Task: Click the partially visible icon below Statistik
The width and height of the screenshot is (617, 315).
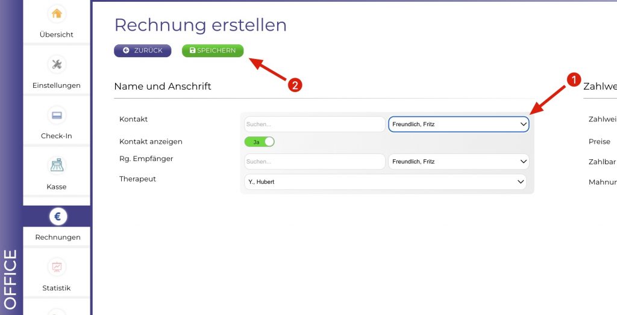Action: point(57,311)
